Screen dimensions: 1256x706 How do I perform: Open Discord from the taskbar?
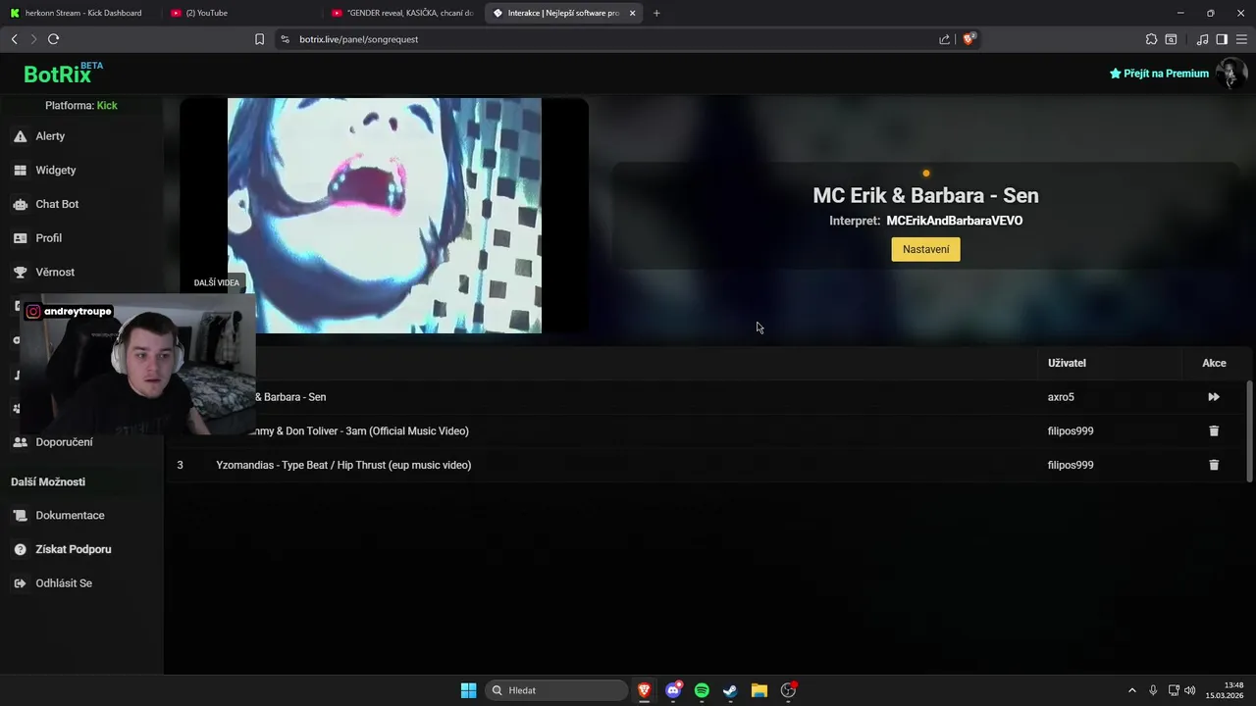673,690
